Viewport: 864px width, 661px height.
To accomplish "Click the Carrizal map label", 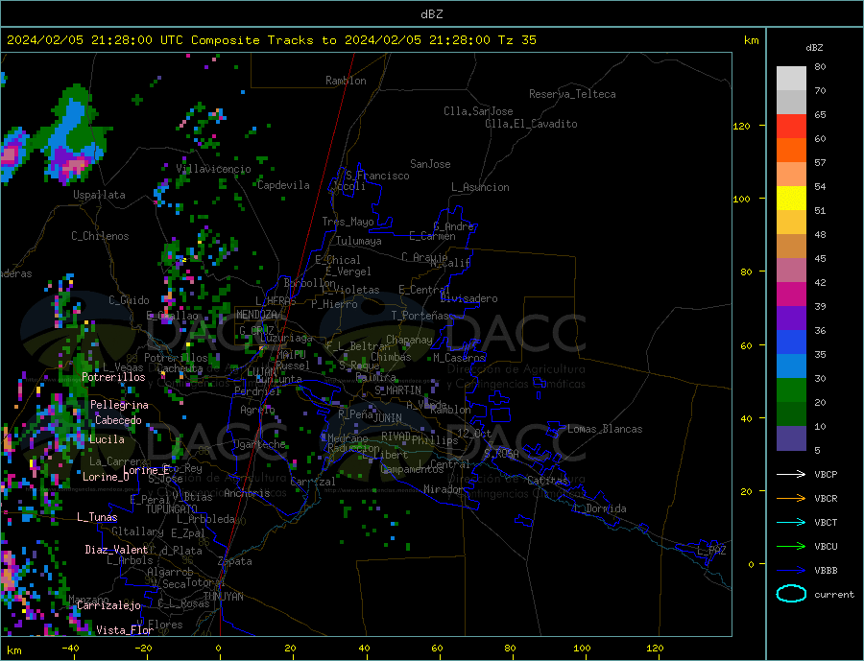I will click(x=313, y=482).
